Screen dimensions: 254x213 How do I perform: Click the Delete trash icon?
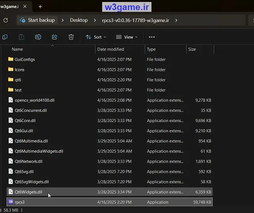71,37
